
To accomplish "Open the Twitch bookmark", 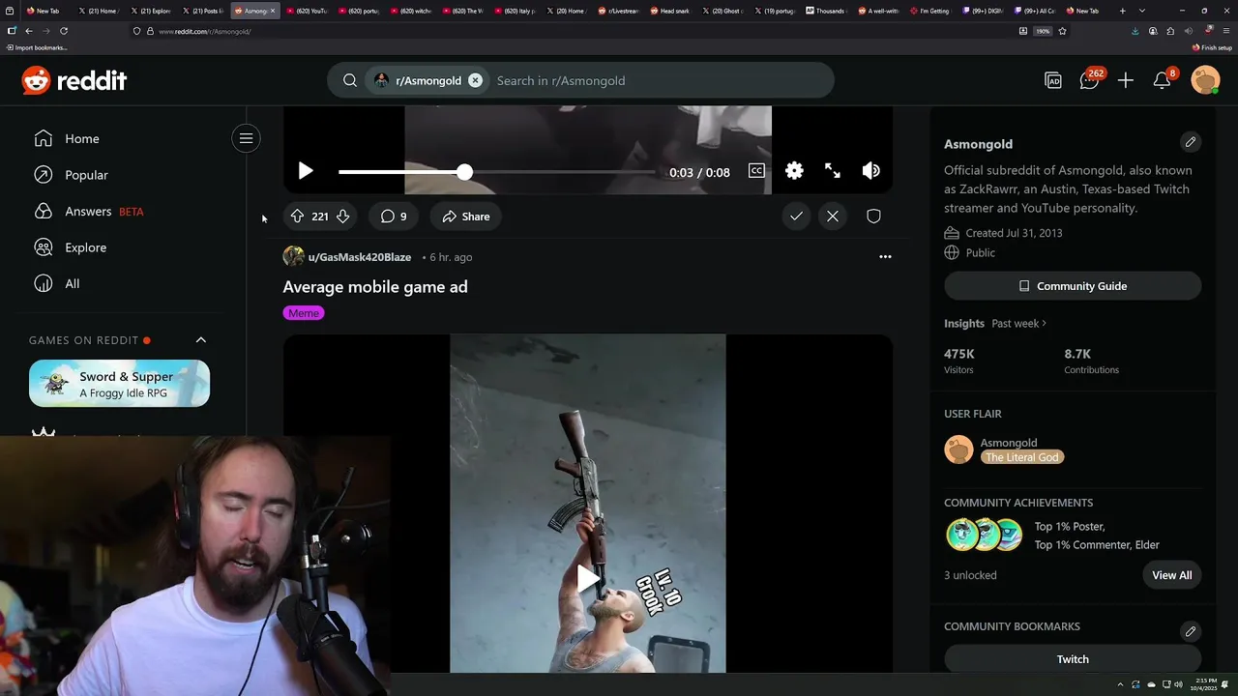I will (x=1073, y=659).
